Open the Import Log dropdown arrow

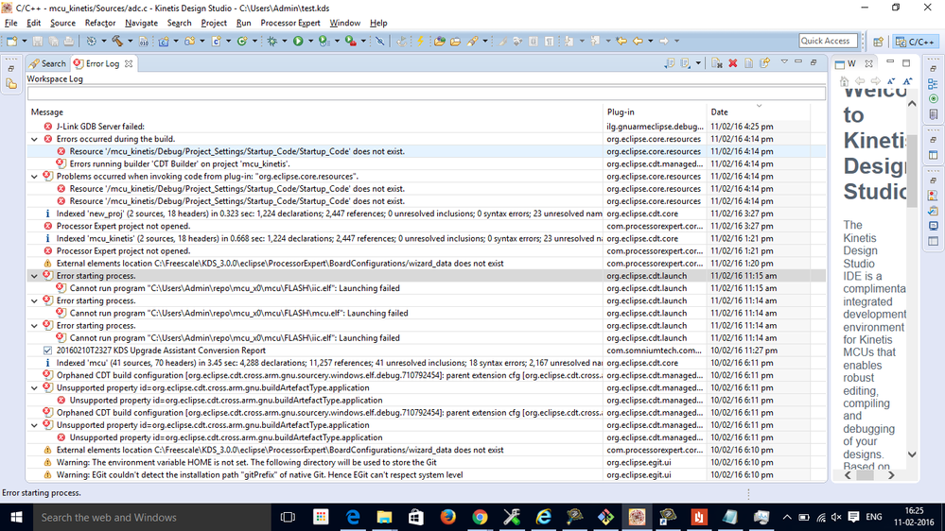(698, 62)
